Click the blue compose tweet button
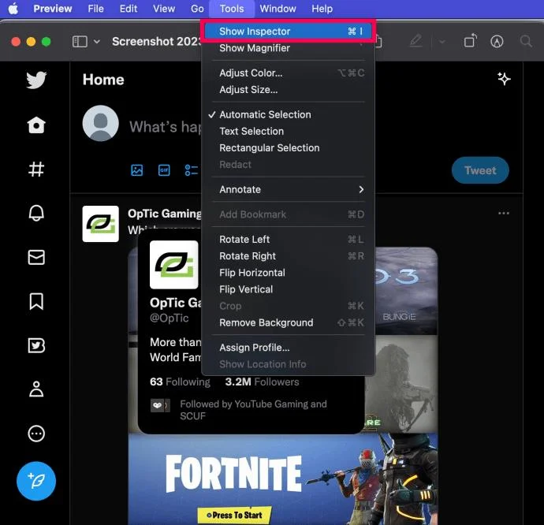544x525 pixels. pyautogui.click(x=36, y=481)
